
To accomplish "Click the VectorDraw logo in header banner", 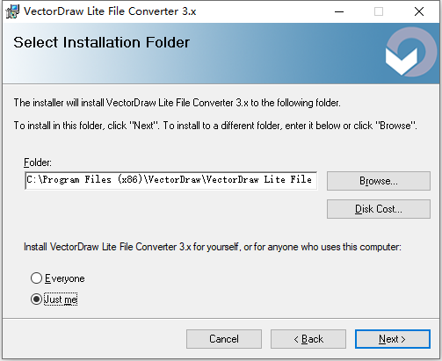I will (x=411, y=53).
